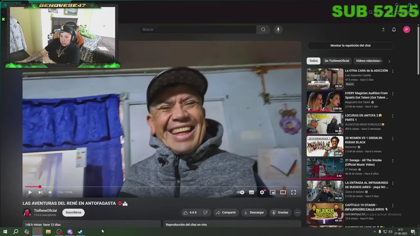The width and height of the screenshot is (420, 236).
Task: Click Mostrar la repetición del chat
Action: 350,46
